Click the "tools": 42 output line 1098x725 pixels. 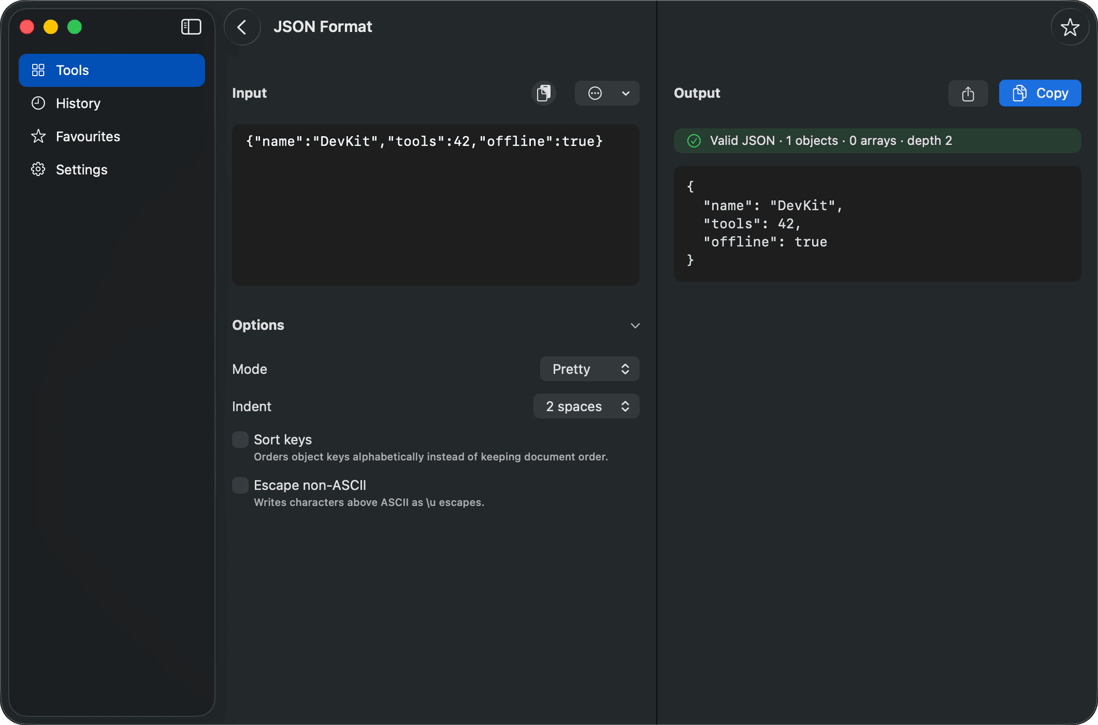[x=752, y=224]
